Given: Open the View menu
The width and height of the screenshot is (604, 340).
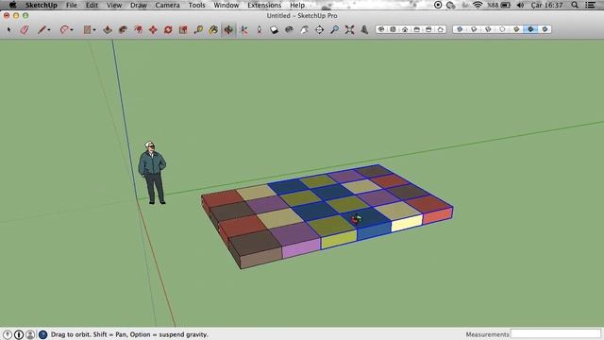Looking at the screenshot, I should tap(114, 5).
